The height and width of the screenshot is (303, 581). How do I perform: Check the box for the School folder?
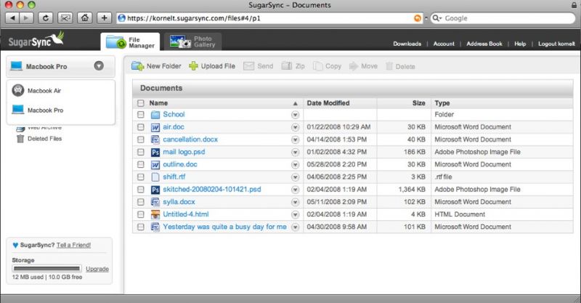pyautogui.click(x=141, y=115)
